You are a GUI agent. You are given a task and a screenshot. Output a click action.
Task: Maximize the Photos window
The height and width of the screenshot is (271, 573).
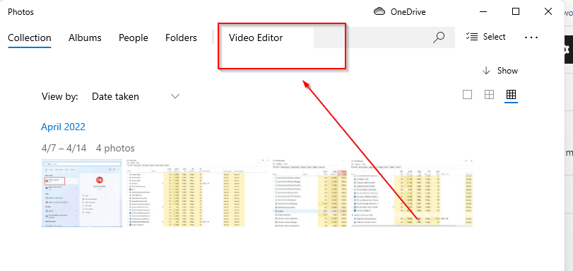point(516,12)
